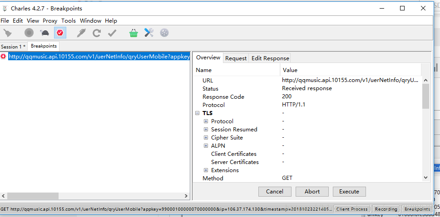Image resolution: width=440 pixels, height=217 pixels.
Task: Click the left pane horizontal scrollbar thumb
Action: 33,196
